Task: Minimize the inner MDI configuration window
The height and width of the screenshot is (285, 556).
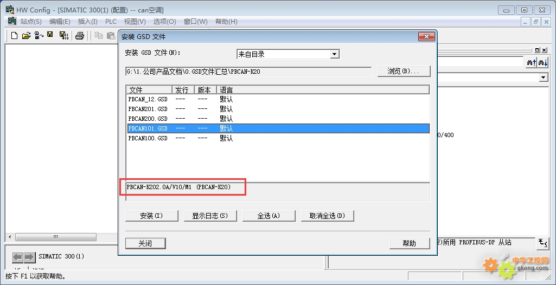Action: pyautogui.click(x=526, y=22)
